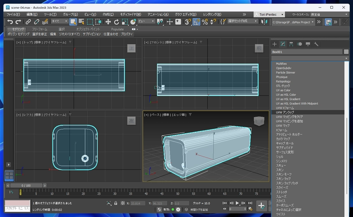
Task: Open the Motion tab icon
Action: coord(300,44)
